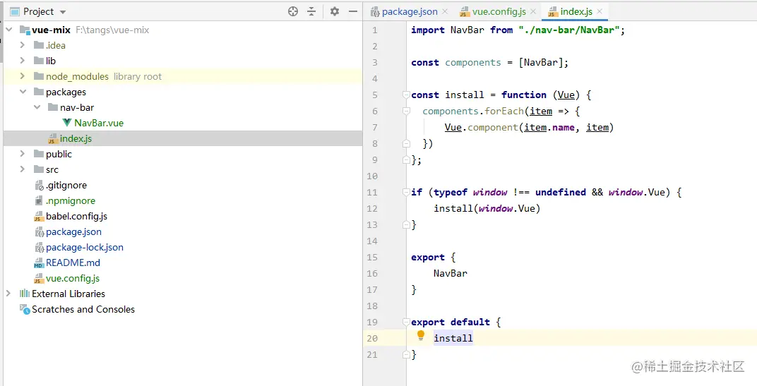The width and height of the screenshot is (757, 386).
Task: Click NavBar inside export block on line 16
Action: [450, 274]
